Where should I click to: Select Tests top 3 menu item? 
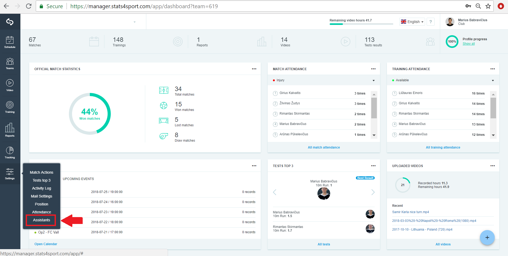click(42, 180)
